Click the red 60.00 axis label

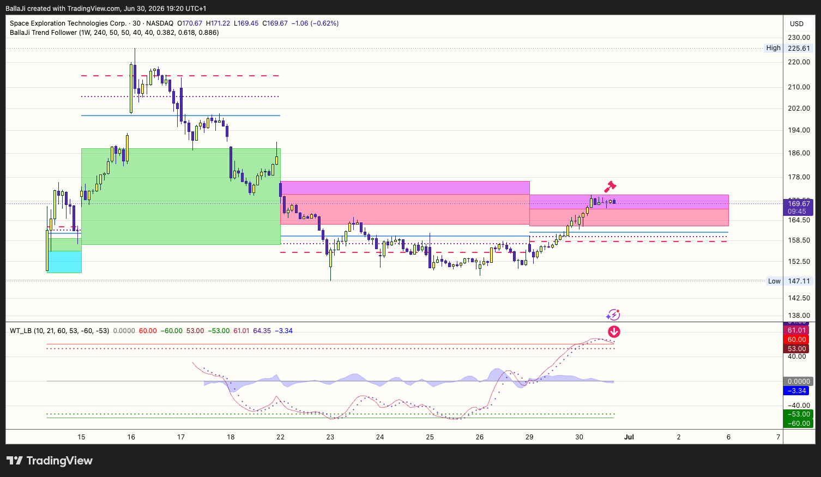coord(796,340)
